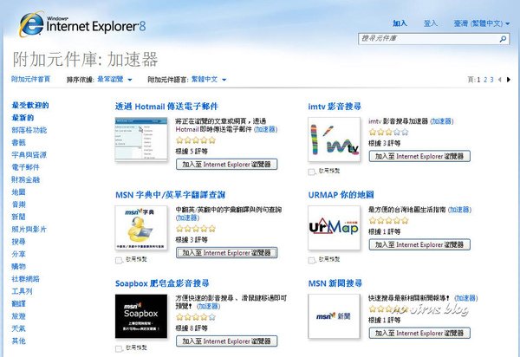Viewport: 520px width, 357px height.
Task: Select 最新的 category
Action: [23, 118]
